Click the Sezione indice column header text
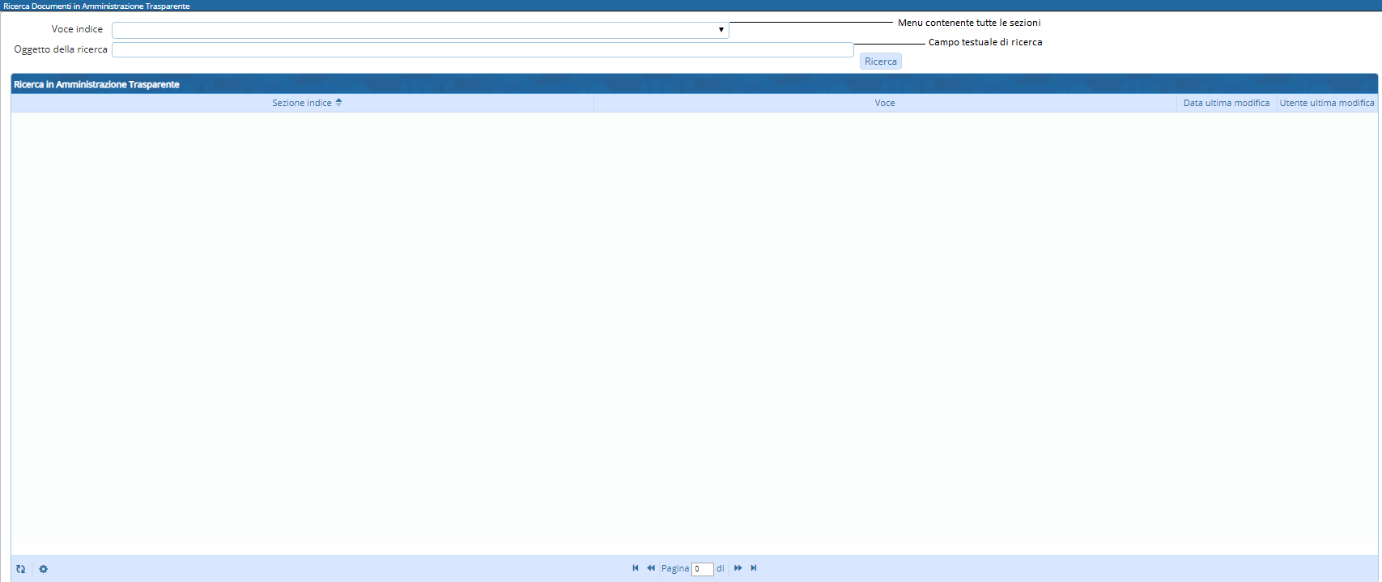 301,103
